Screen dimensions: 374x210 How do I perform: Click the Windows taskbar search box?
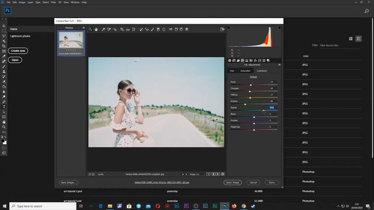point(43,206)
